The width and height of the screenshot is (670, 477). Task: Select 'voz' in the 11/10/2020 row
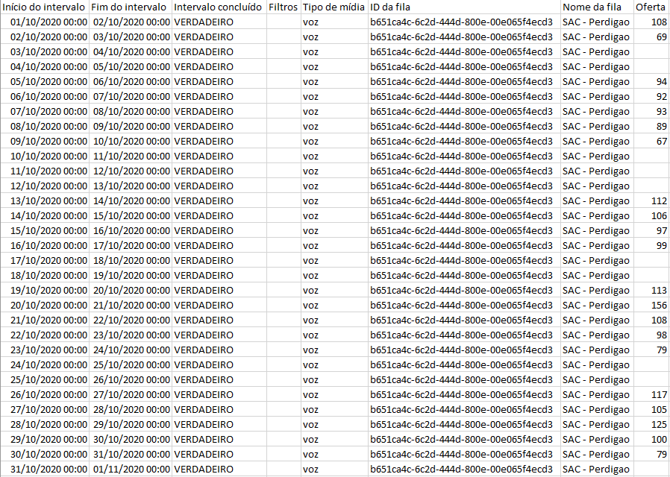334,171
